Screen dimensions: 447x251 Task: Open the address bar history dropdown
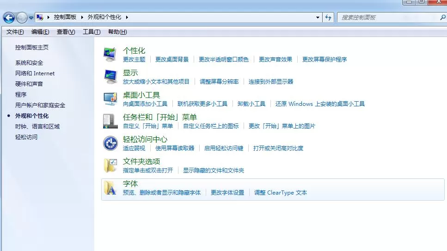pos(318,18)
